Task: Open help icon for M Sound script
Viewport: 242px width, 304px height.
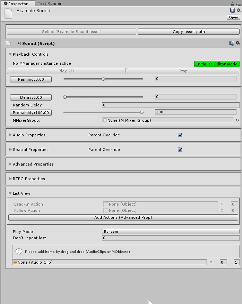Action: [232, 43]
